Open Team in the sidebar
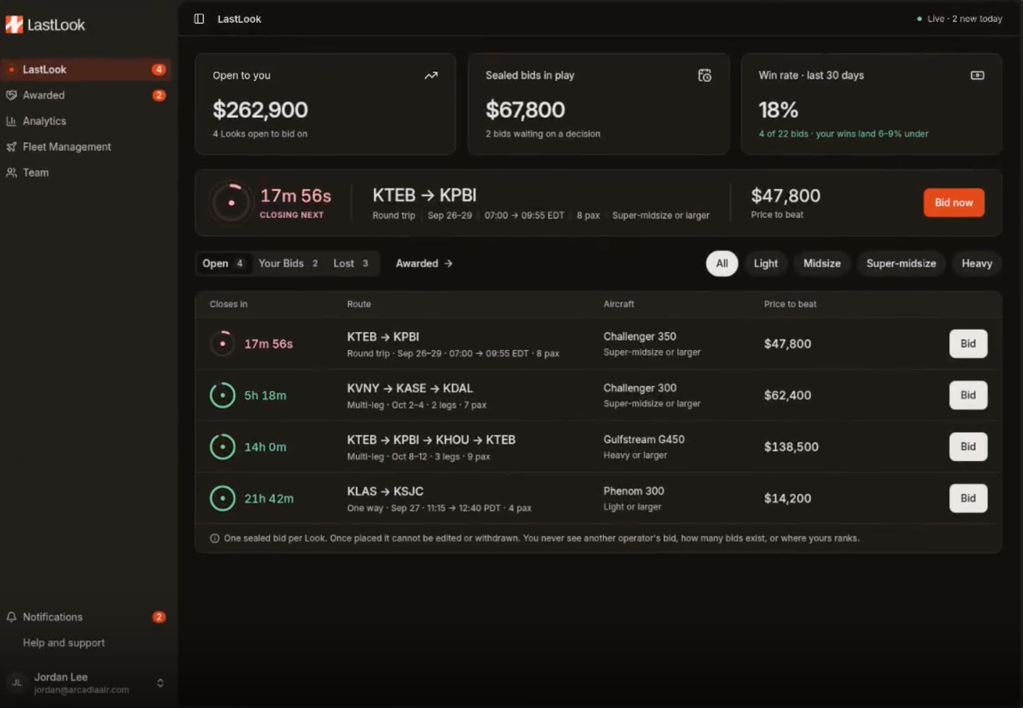This screenshot has height=708, width=1023. (86, 173)
